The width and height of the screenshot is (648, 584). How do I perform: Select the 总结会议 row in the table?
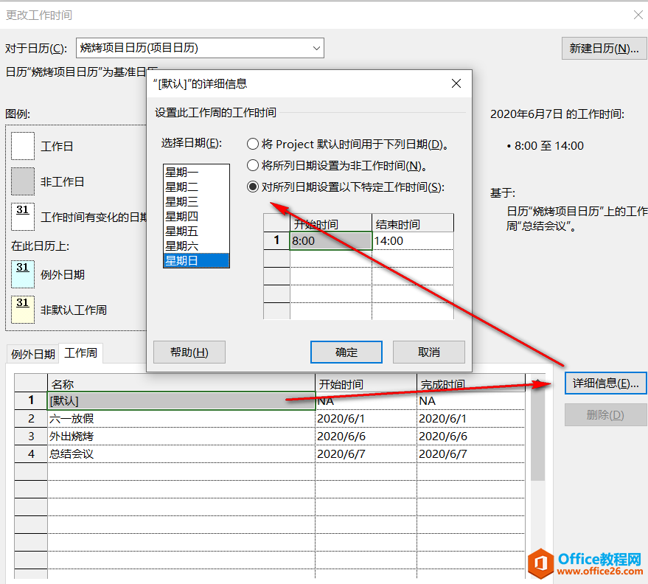(181, 454)
